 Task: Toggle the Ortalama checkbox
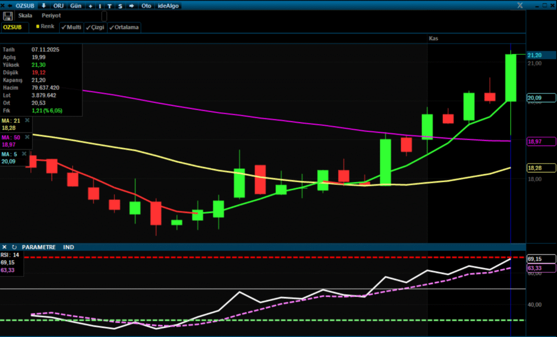pos(124,27)
